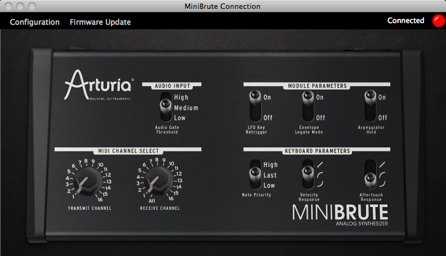Select Off for Arpeggiator Hold
Screen dimensions: 446x256
pos(383,118)
